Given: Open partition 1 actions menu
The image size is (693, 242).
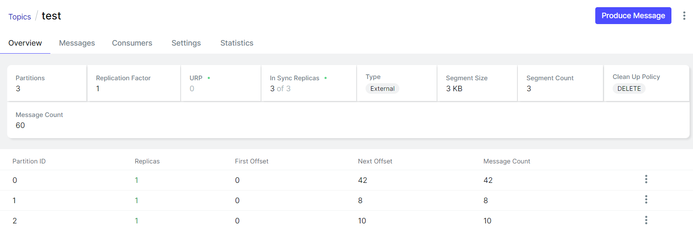Looking at the screenshot, I should 646,199.
